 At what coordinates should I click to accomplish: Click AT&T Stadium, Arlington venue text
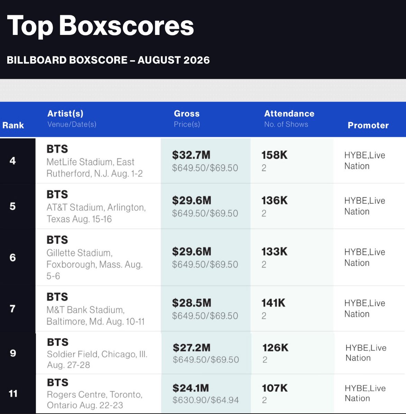click(x=96, y=213)
